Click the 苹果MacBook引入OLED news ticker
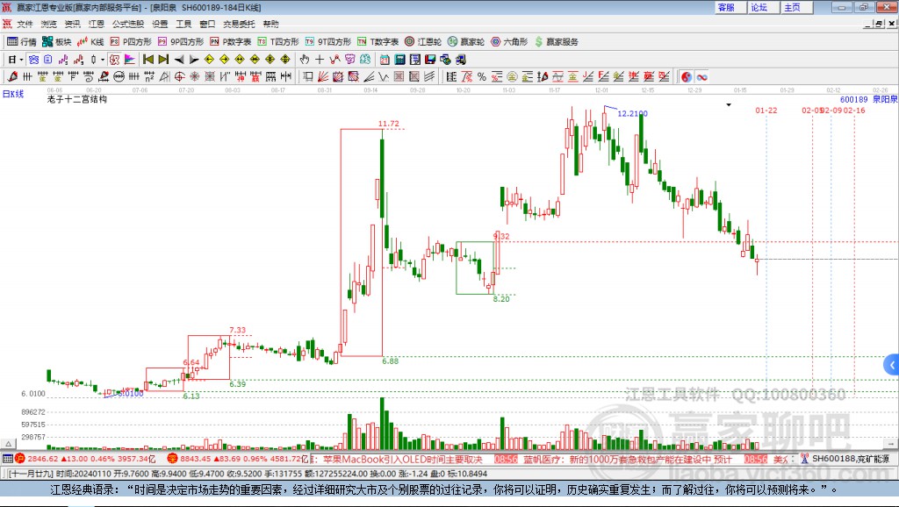 [404, 459]
